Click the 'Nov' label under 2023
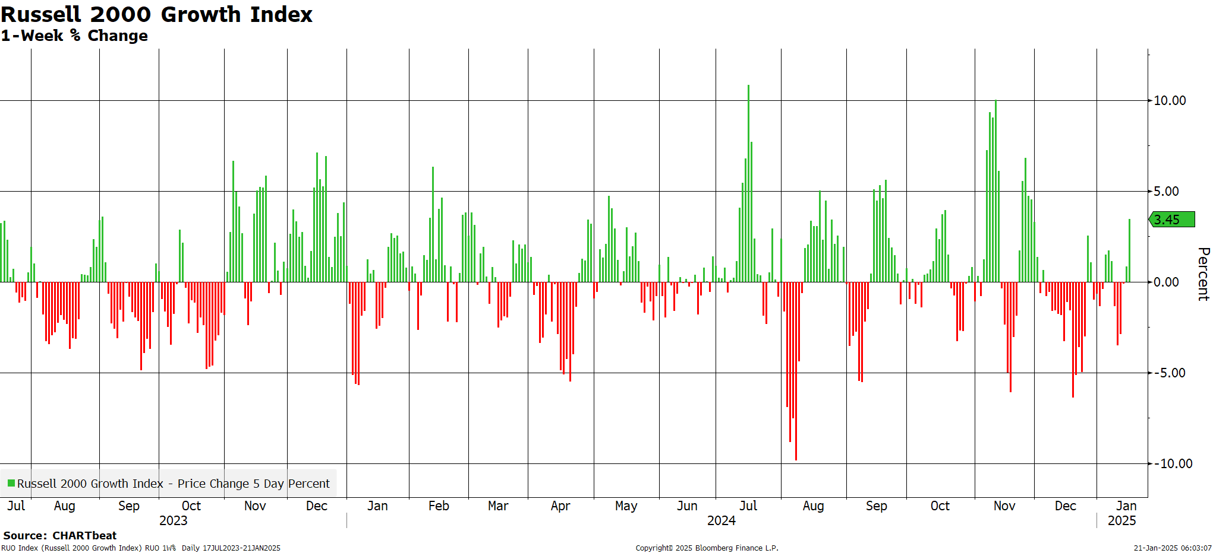The image size is (1213, 553). coord(255,506)
